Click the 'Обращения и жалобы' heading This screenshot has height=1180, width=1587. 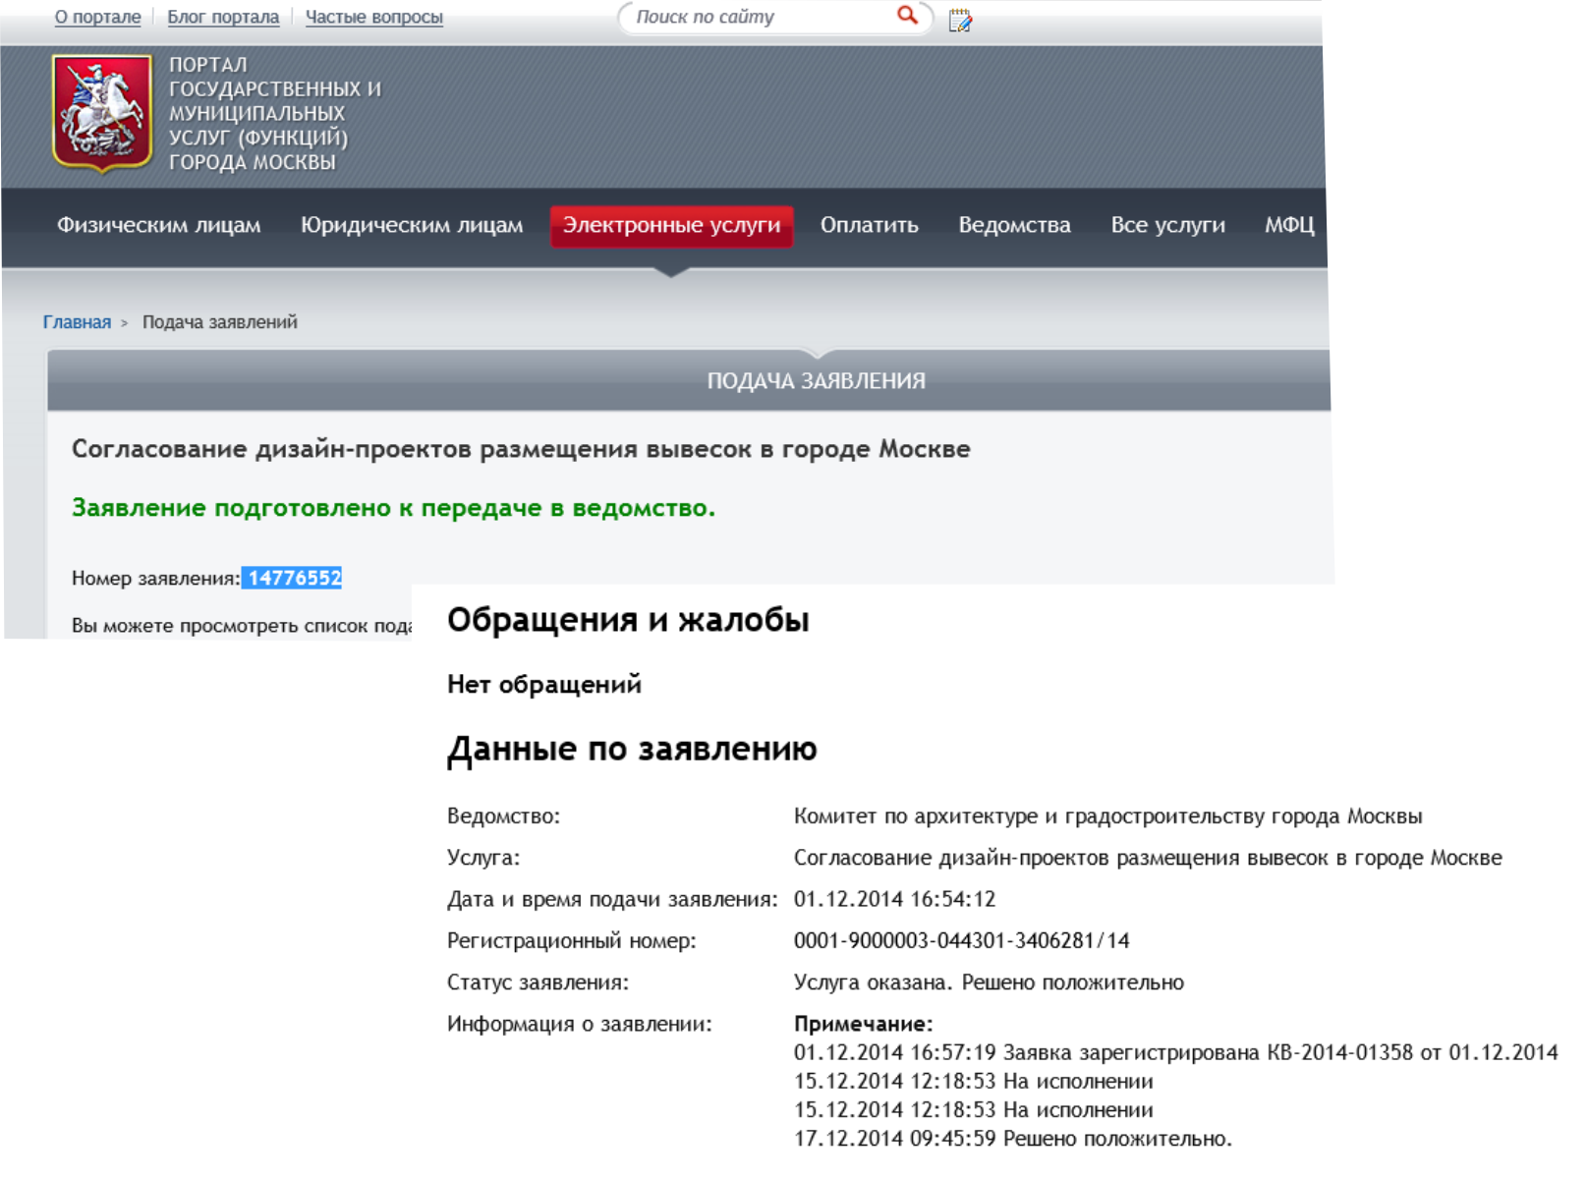coord(628,620)
